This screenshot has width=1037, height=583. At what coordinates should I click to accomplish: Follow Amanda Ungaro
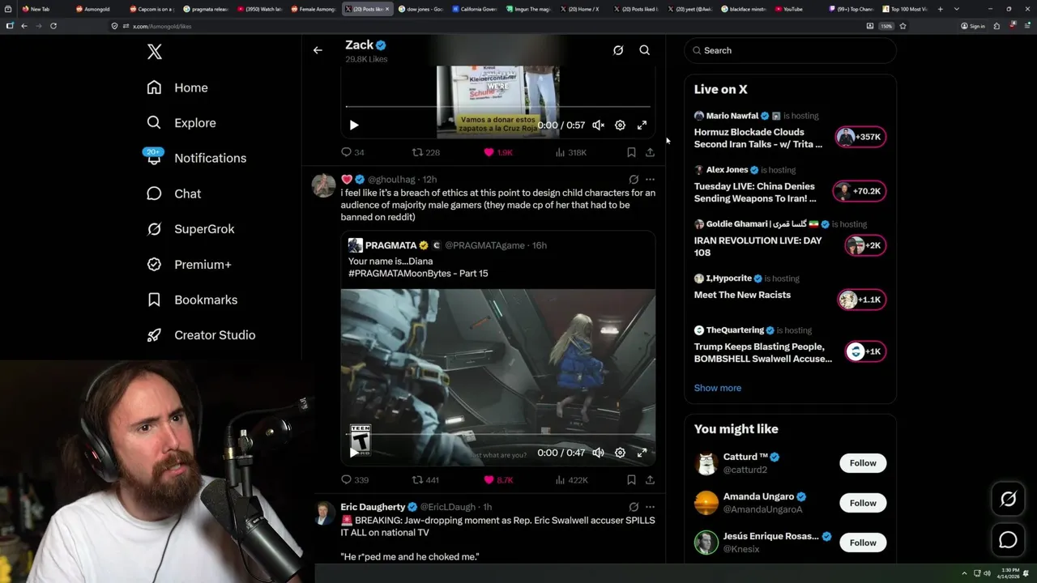(x=863, y=503)
